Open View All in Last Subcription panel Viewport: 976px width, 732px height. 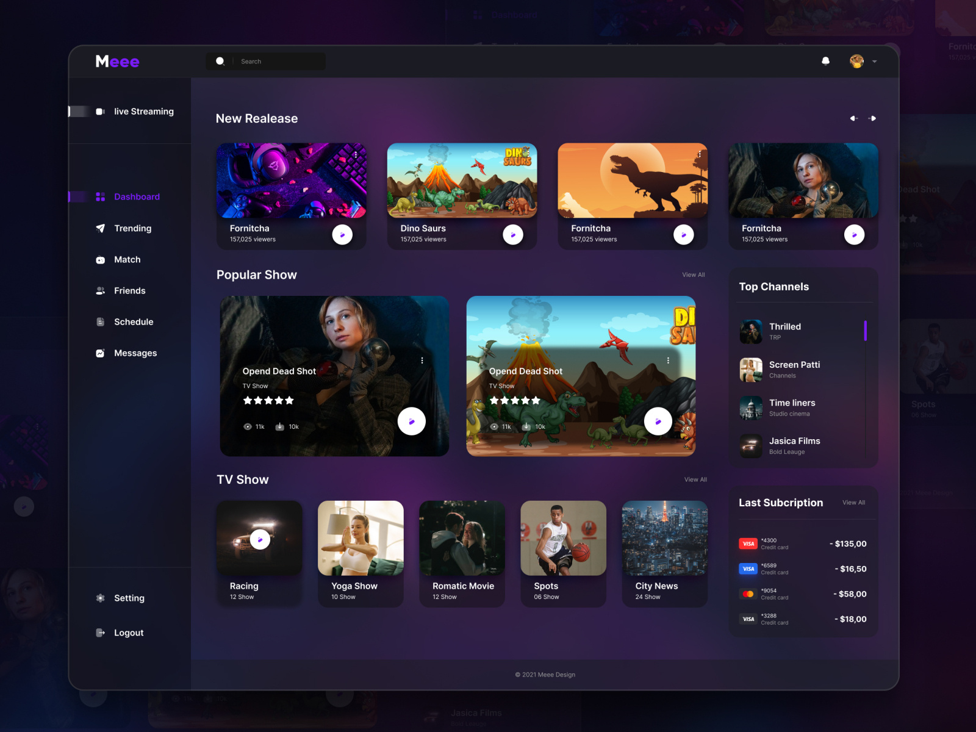(853, 503)
